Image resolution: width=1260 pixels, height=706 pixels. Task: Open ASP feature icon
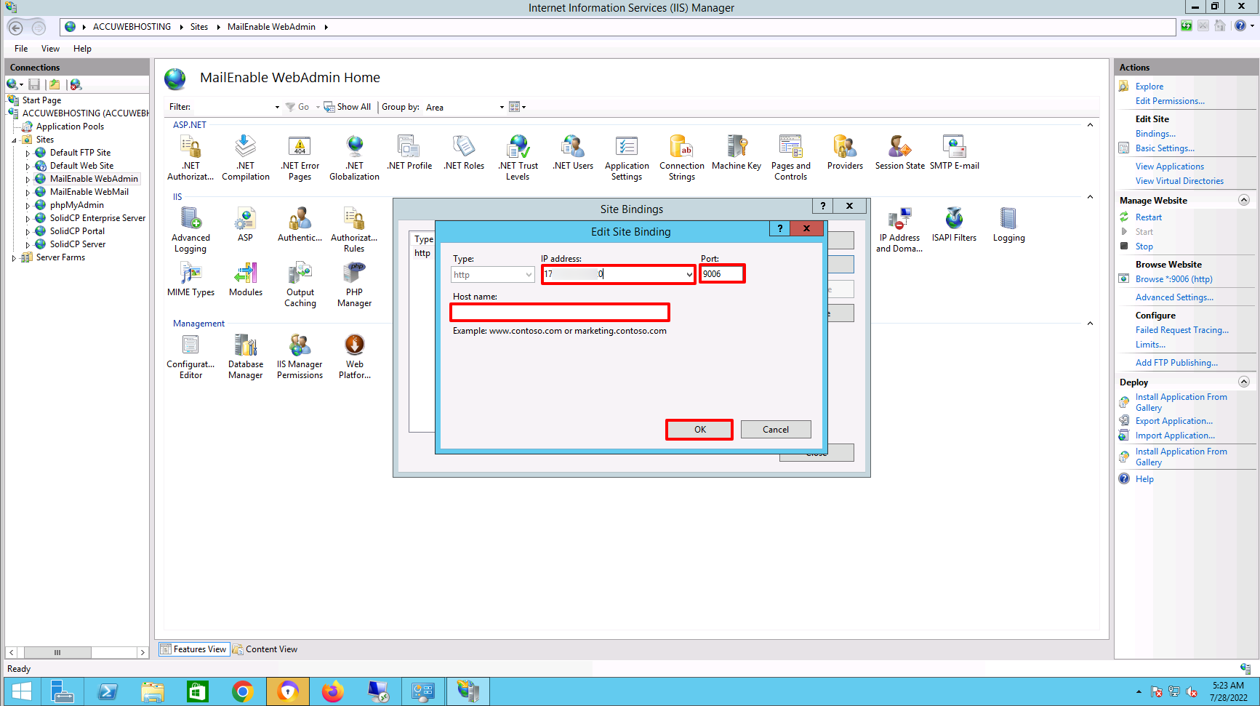click(x=246, y=225)
